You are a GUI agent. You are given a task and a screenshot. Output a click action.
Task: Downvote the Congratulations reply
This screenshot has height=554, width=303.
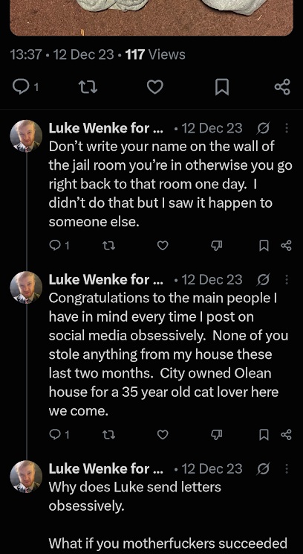pos(216,434)
